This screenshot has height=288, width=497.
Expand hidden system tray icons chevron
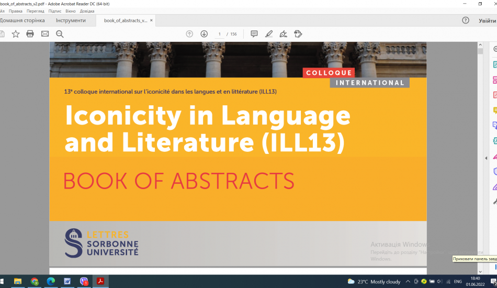408,282
